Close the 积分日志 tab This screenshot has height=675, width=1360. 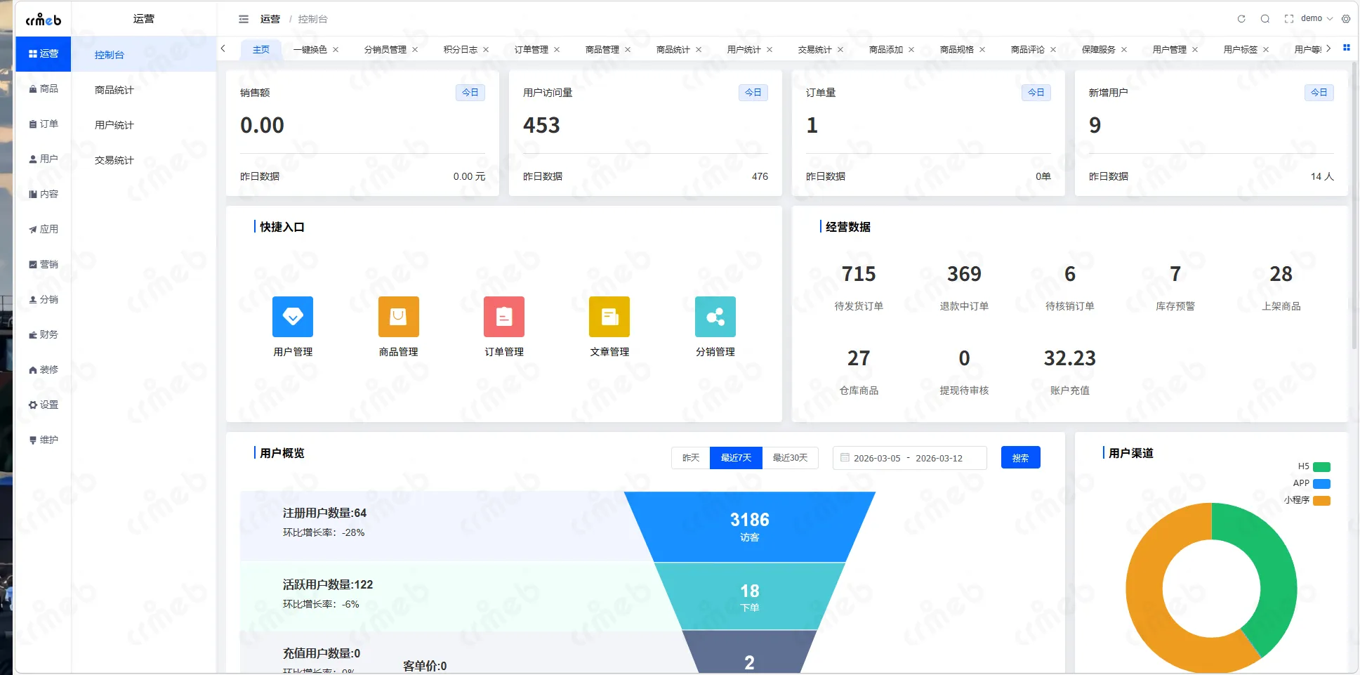pyautogui.click(x=486, y=49)
